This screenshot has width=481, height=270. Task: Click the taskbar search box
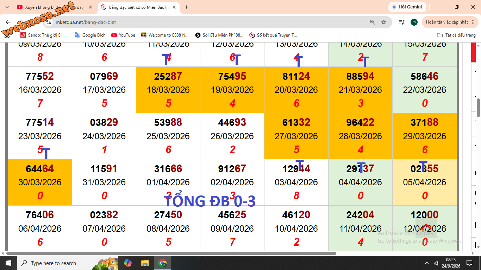67,263
